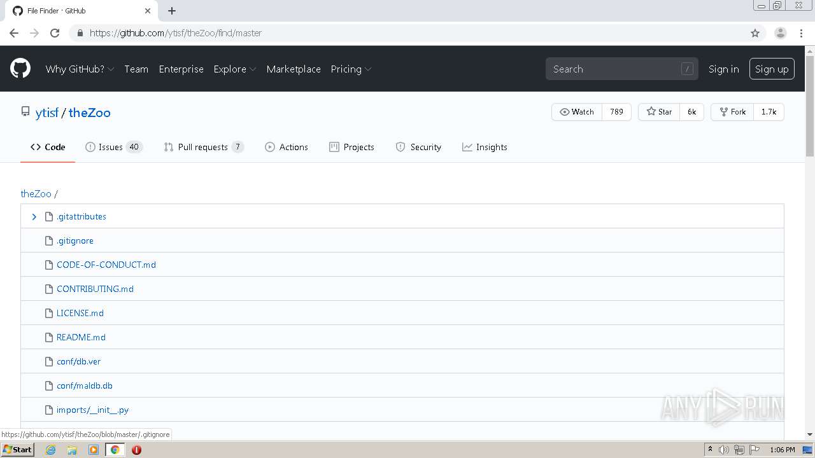Open the conf/maldb.db file

pos(85,385)
